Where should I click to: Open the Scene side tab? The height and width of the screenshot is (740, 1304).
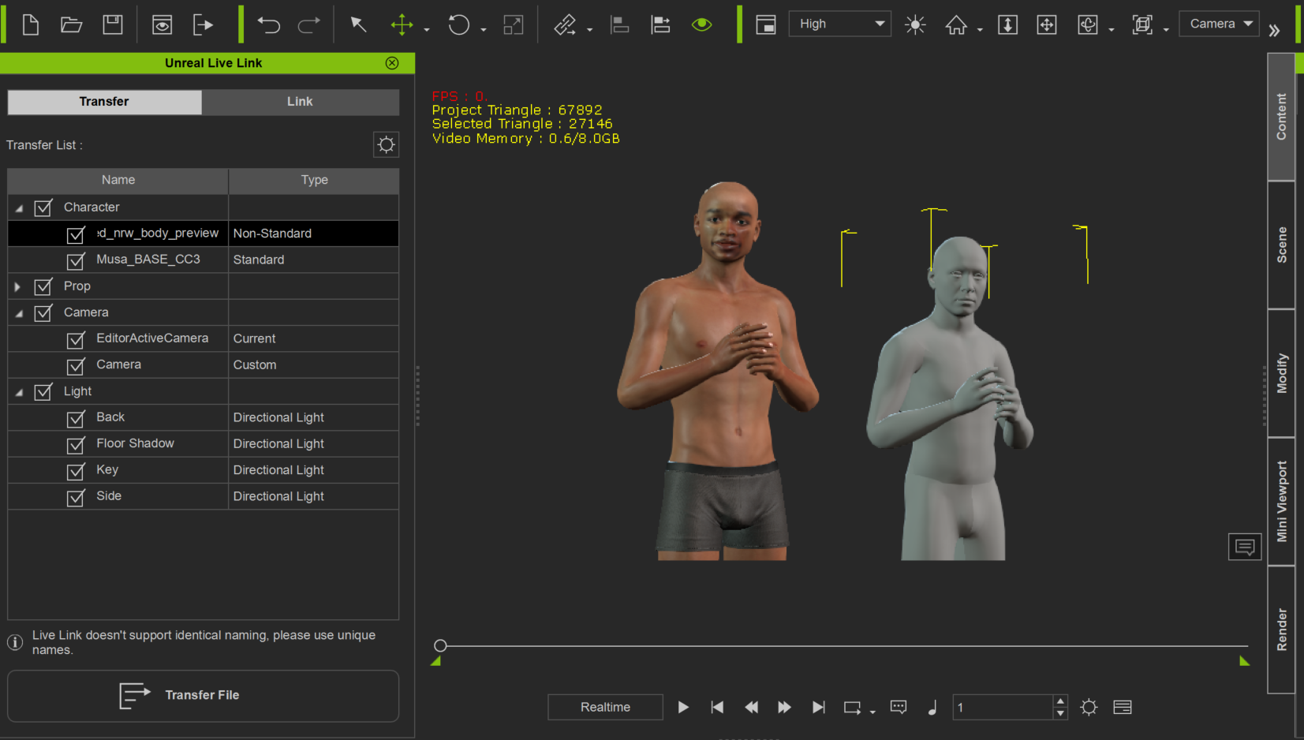point(1281,245)
